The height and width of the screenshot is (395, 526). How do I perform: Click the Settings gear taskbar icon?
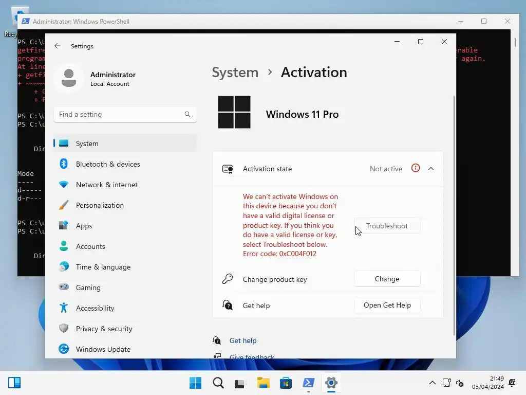331,383
